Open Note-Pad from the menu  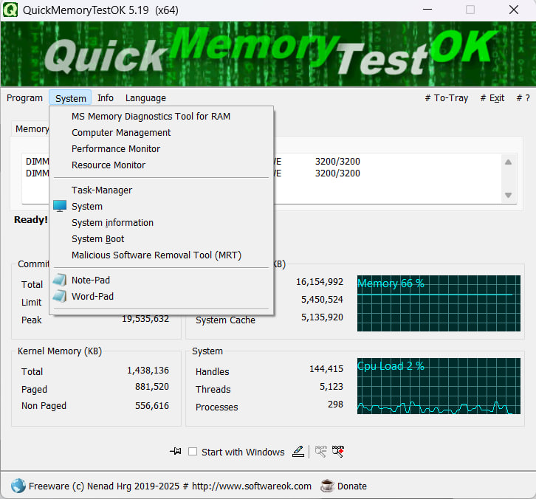[162, 280]
